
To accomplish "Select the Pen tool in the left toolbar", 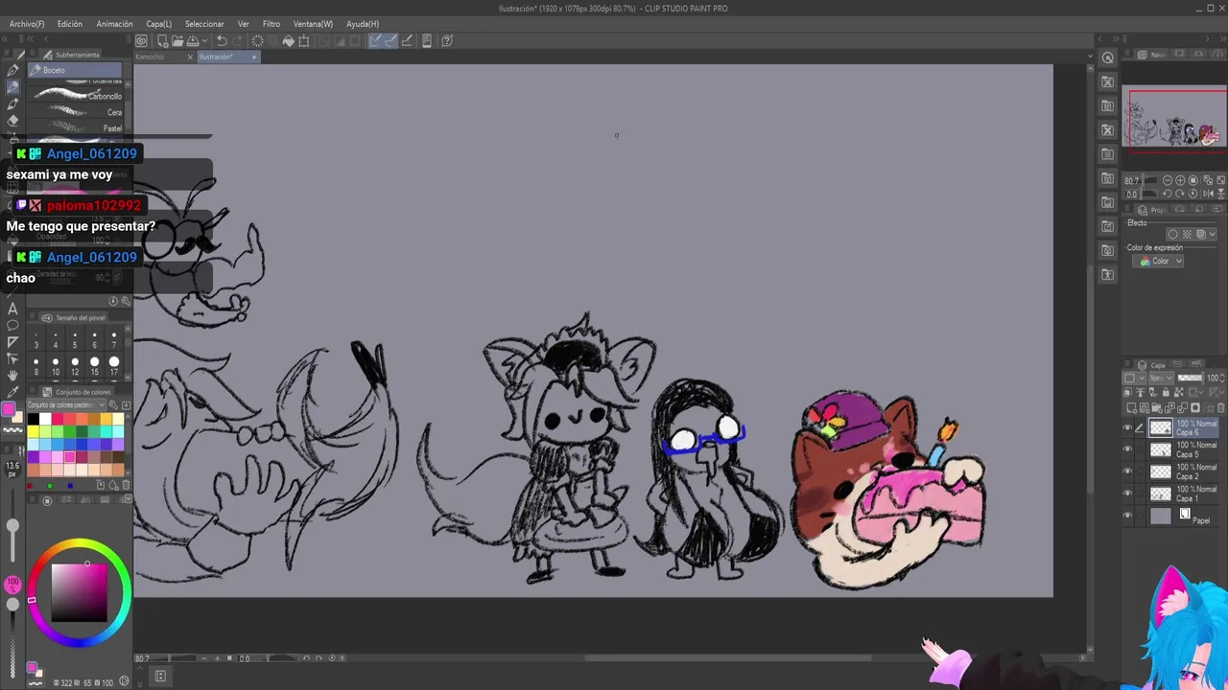I will (12, 70).
